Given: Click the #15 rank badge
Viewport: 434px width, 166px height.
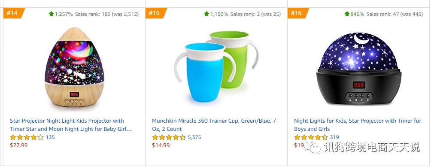Looking at the screenshot, I should point(156,13).
